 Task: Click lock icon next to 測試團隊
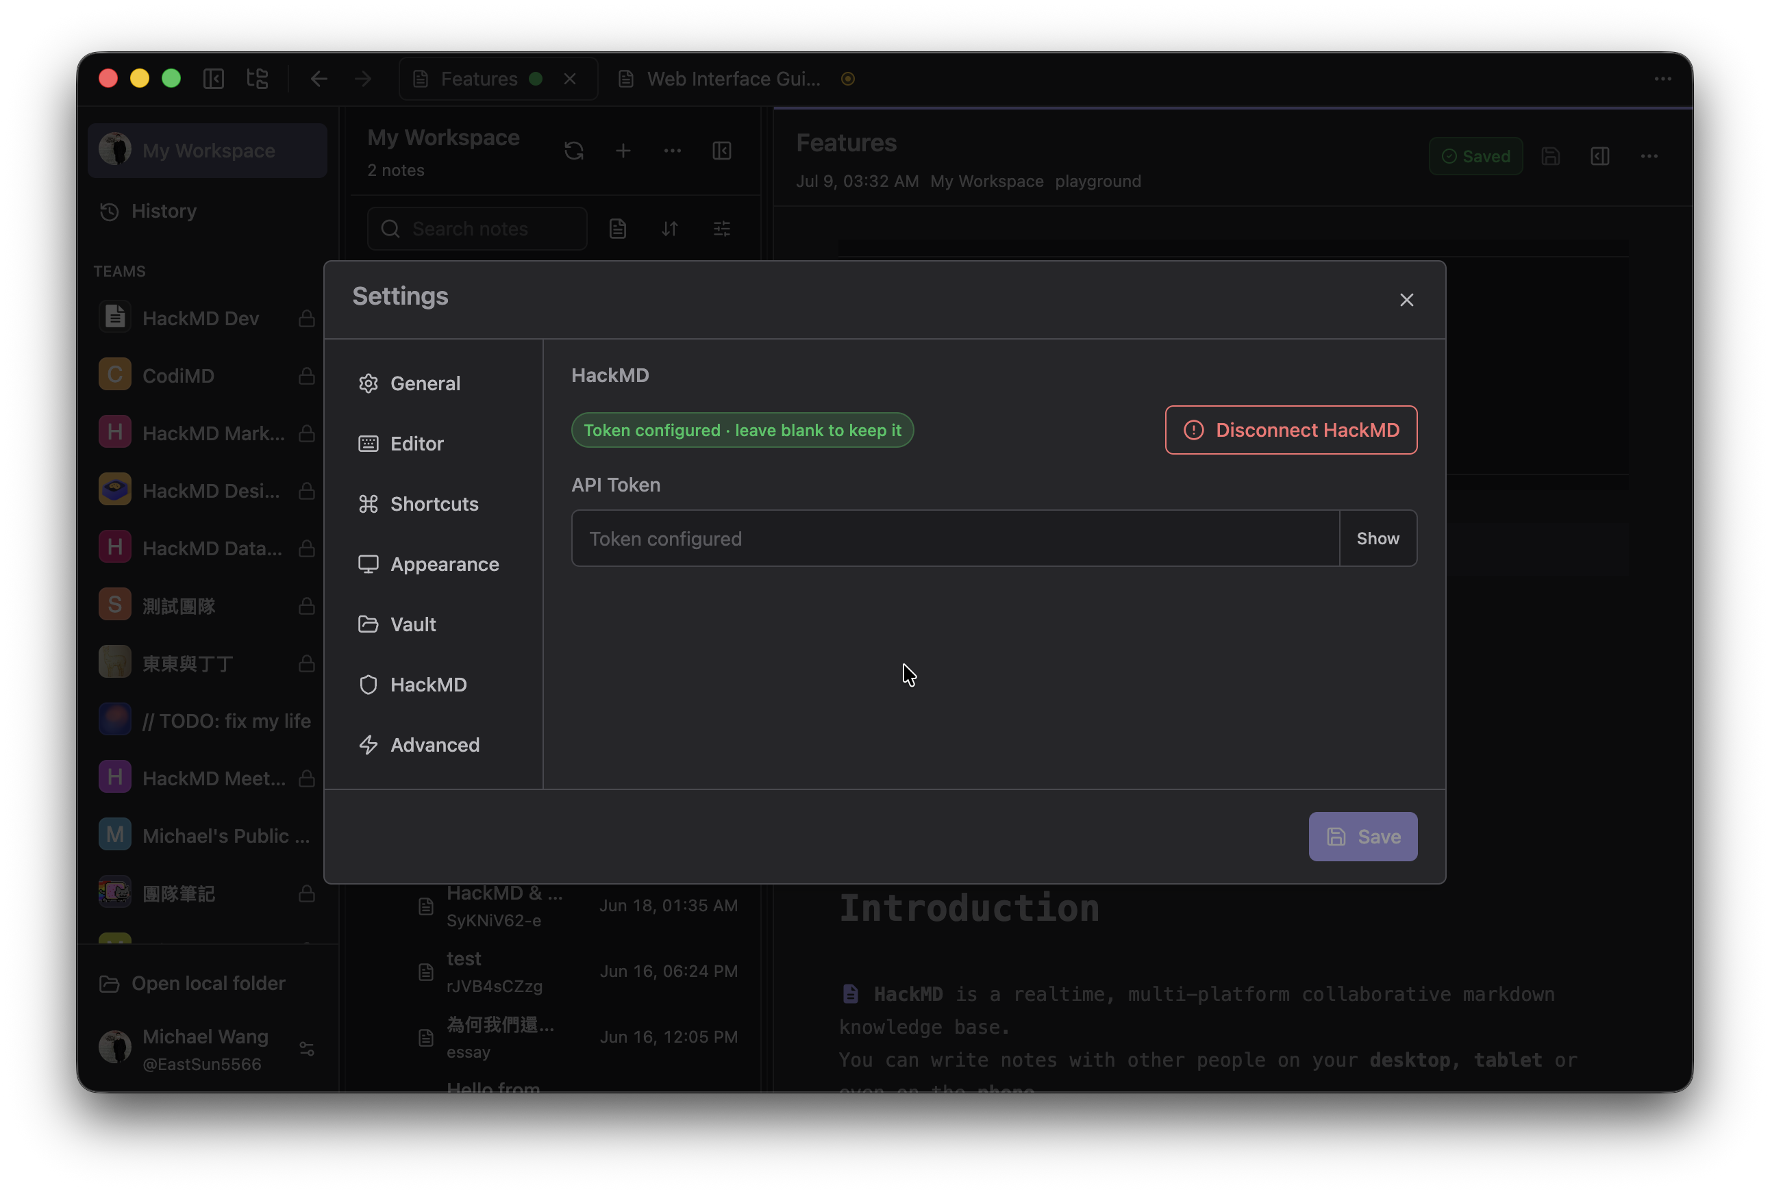(306, 606)
